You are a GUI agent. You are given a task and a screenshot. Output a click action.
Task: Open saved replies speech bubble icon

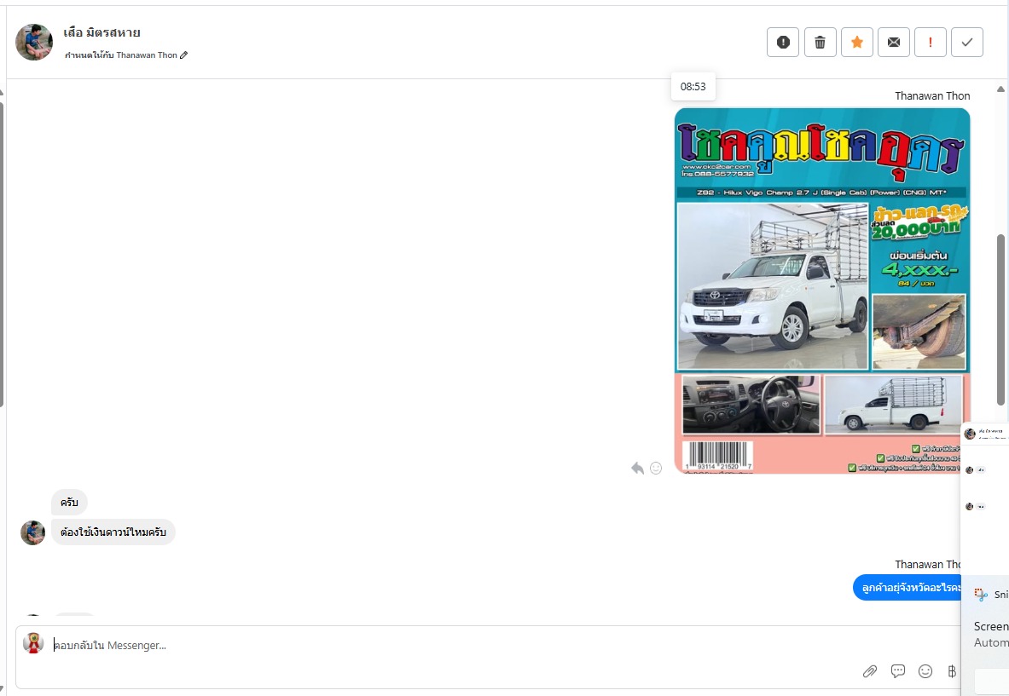(897, 671)
